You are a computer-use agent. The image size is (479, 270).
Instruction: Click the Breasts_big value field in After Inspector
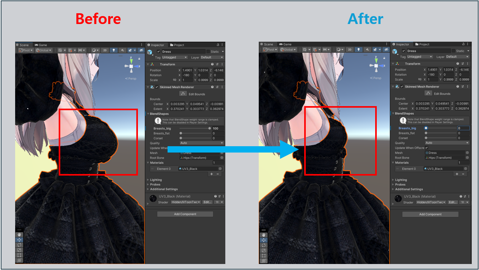pyautogui.click(x=464, y=128)
